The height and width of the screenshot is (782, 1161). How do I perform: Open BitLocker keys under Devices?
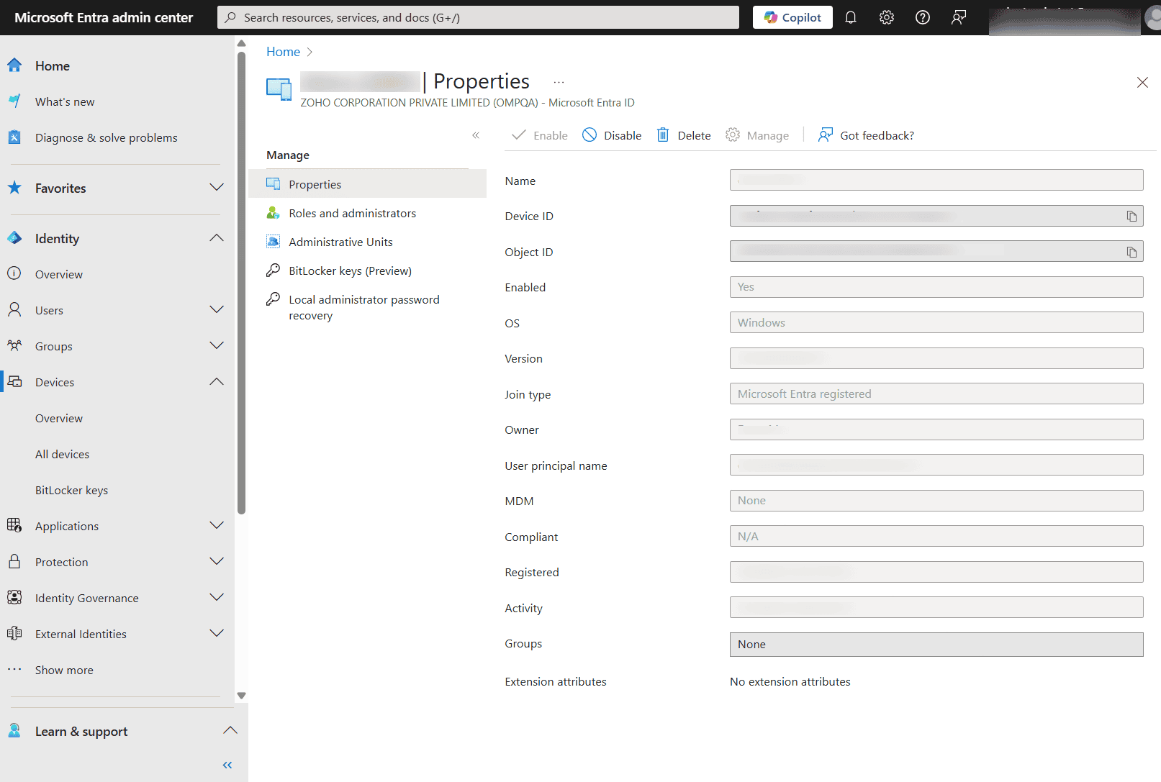coord(71,490)
